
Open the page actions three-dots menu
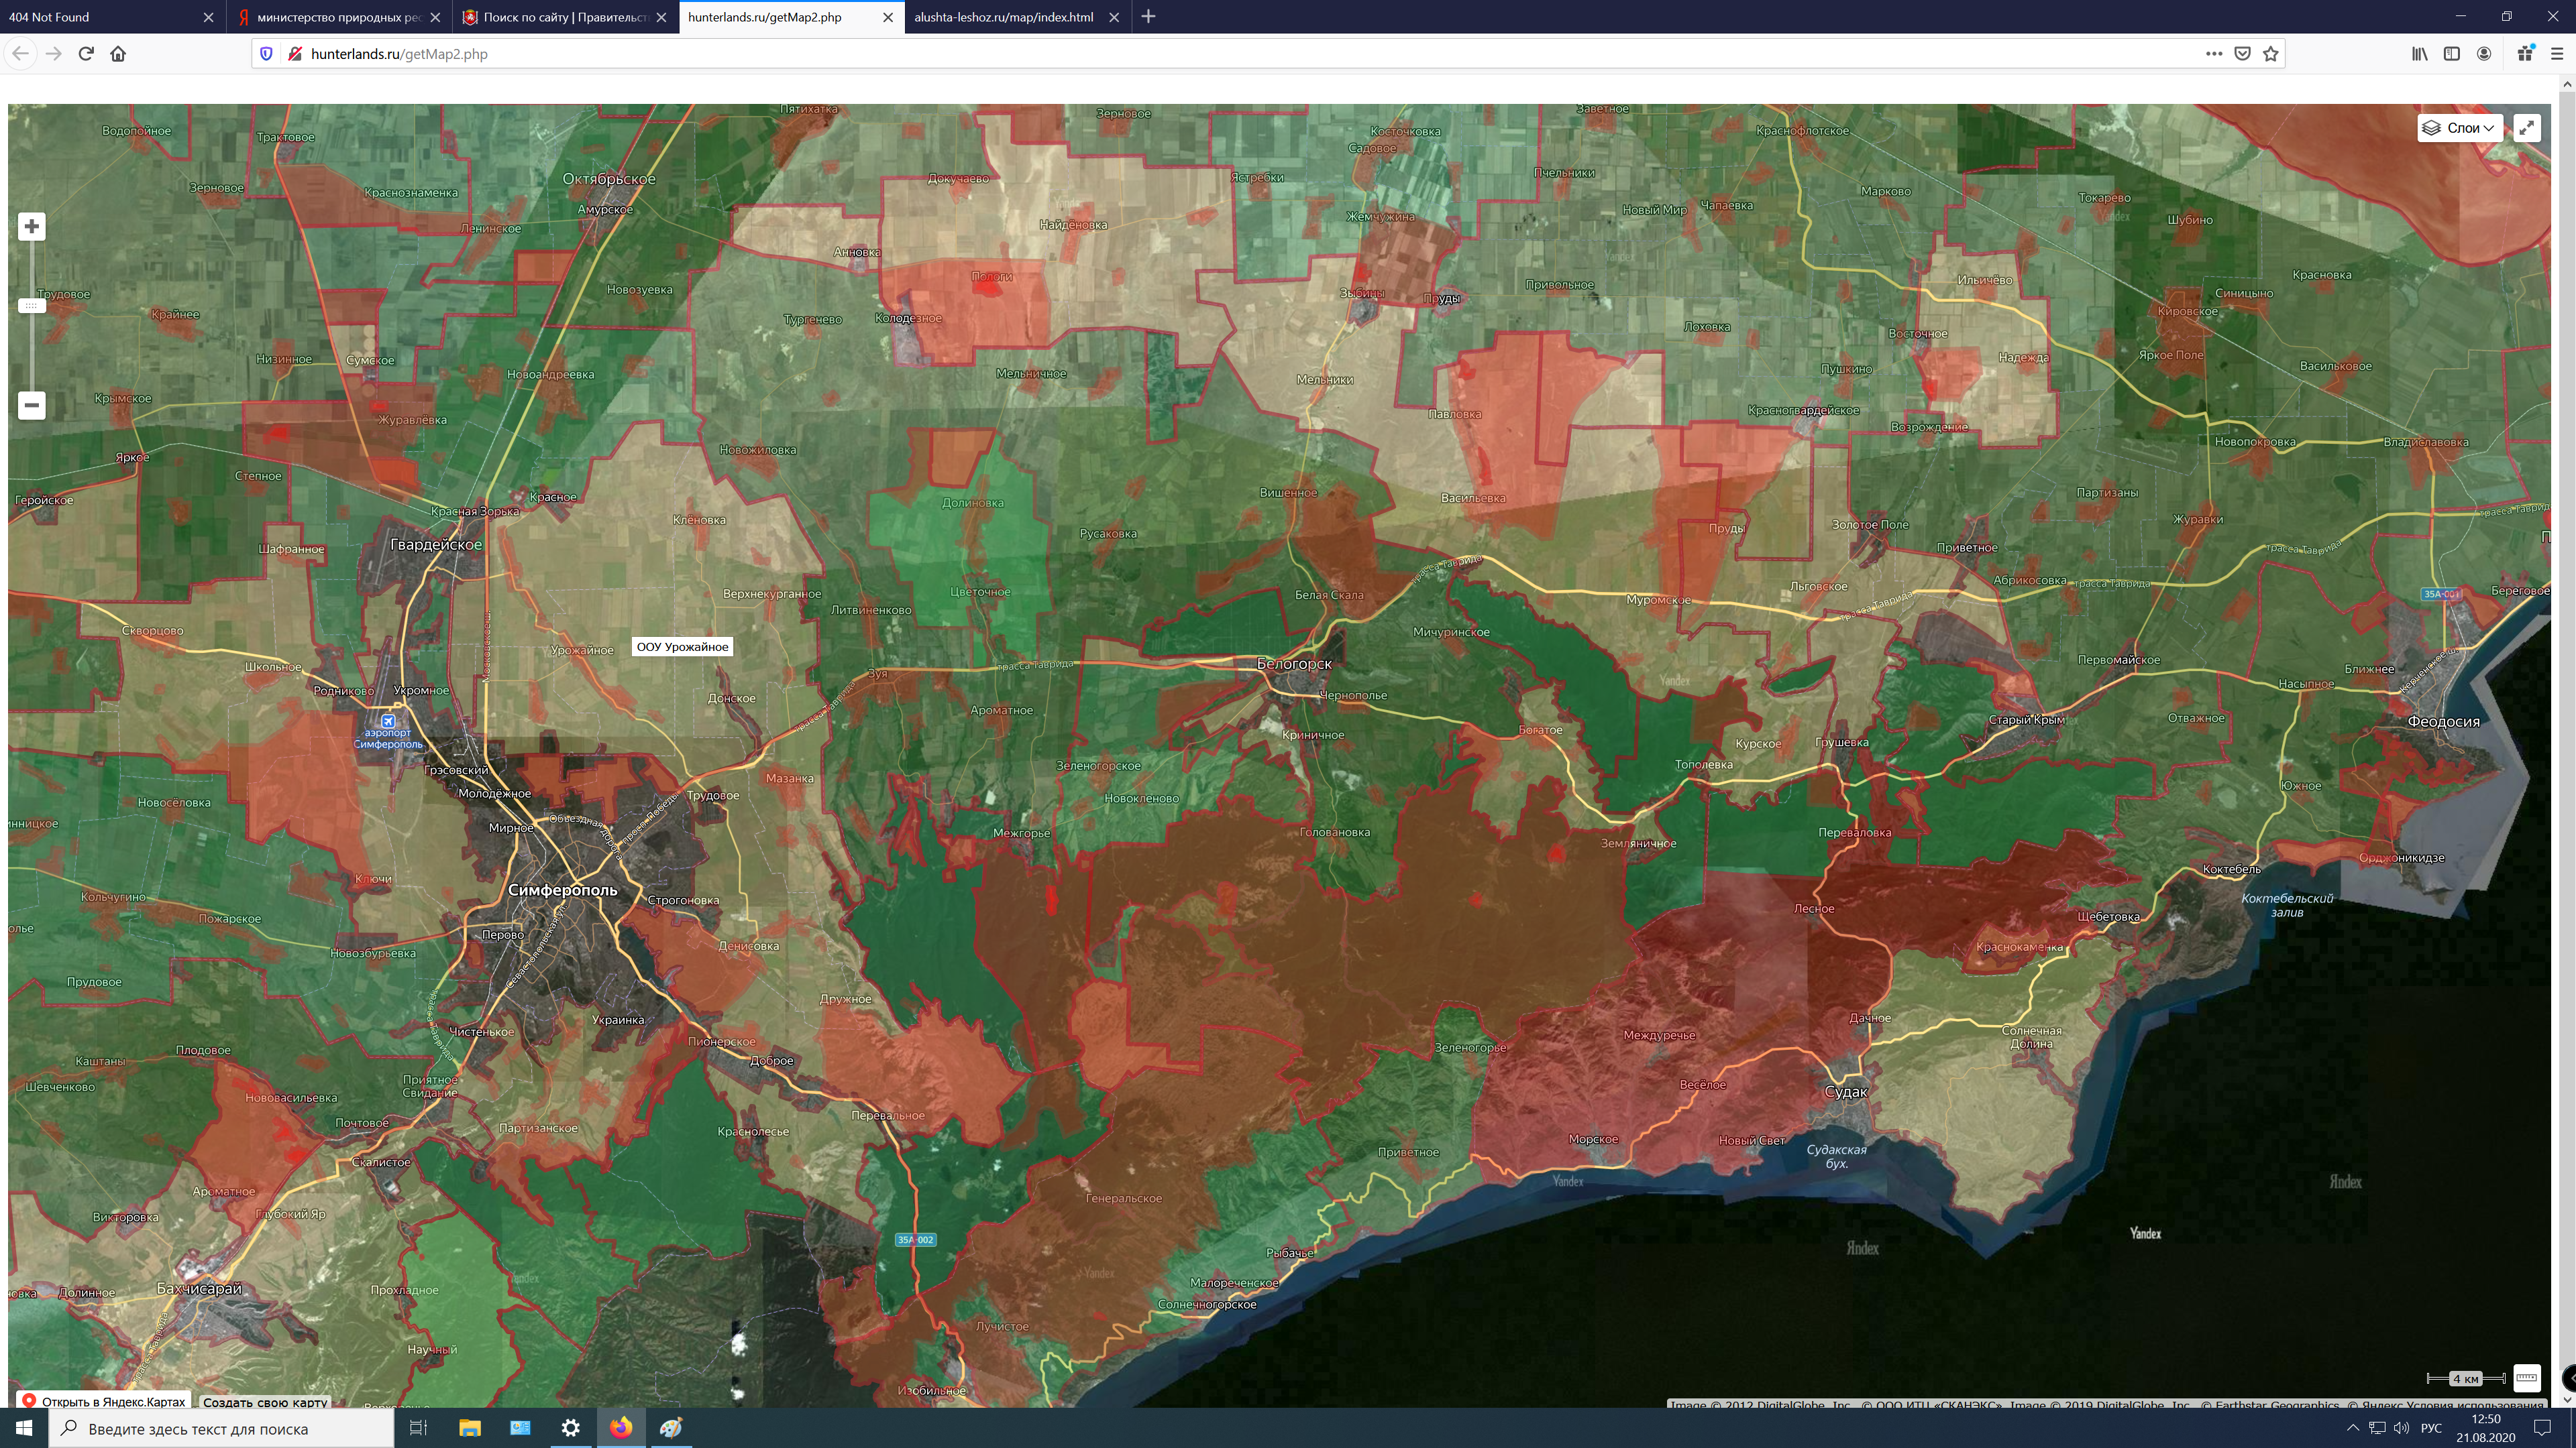click(2214, 54)
